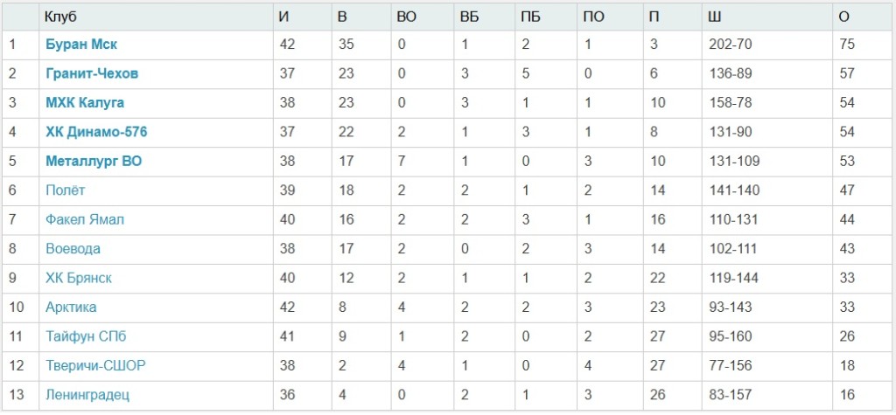Click the Ш goals column header
Screen dimensions: 896x415
point(714,16)
